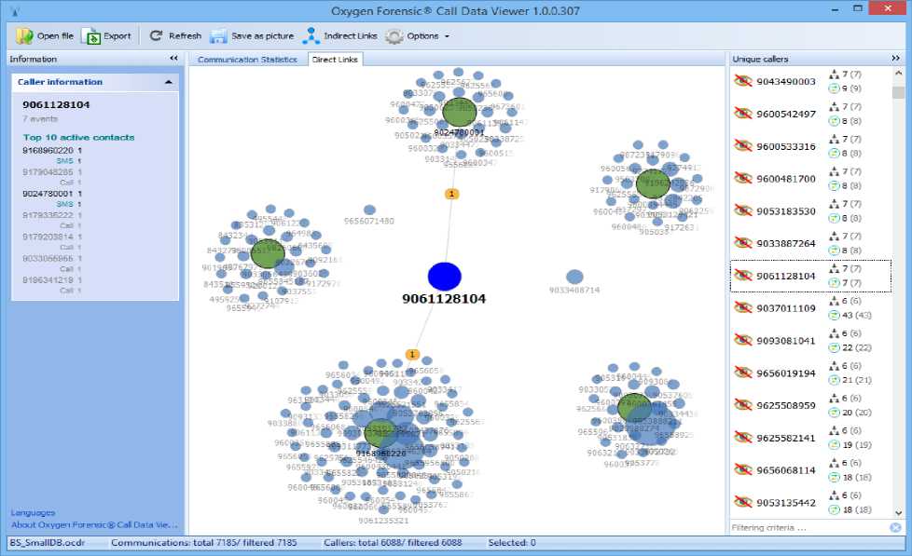The image size is (912, 556).
Task: Click the BS_SmallDB.ocdr status bar entry
Action: click(x=48, y=543)
